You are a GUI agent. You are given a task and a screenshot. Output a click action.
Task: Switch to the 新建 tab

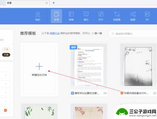[x=27, y=3]
